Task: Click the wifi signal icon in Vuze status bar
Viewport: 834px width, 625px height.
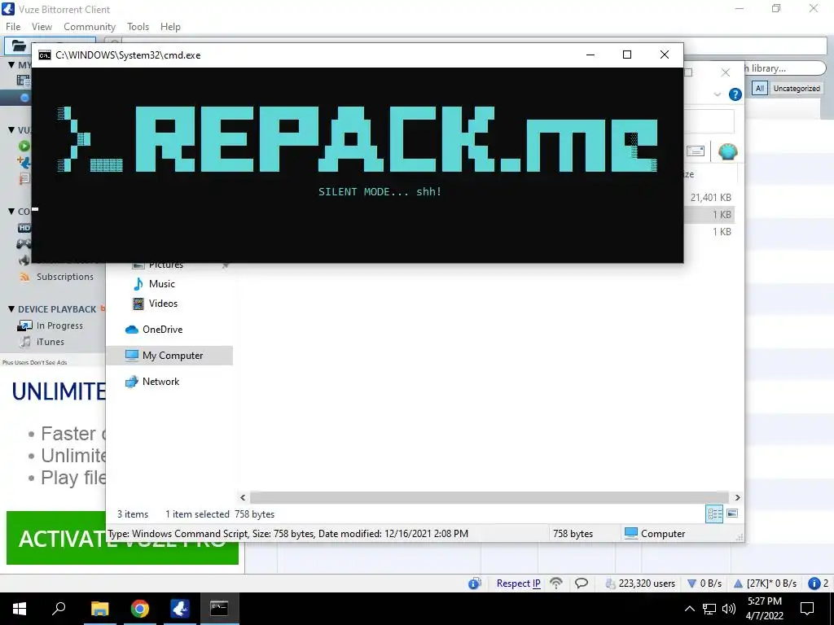Action: pos(555,583)
